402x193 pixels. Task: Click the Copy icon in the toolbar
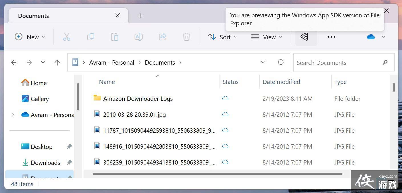click(91, 37)
